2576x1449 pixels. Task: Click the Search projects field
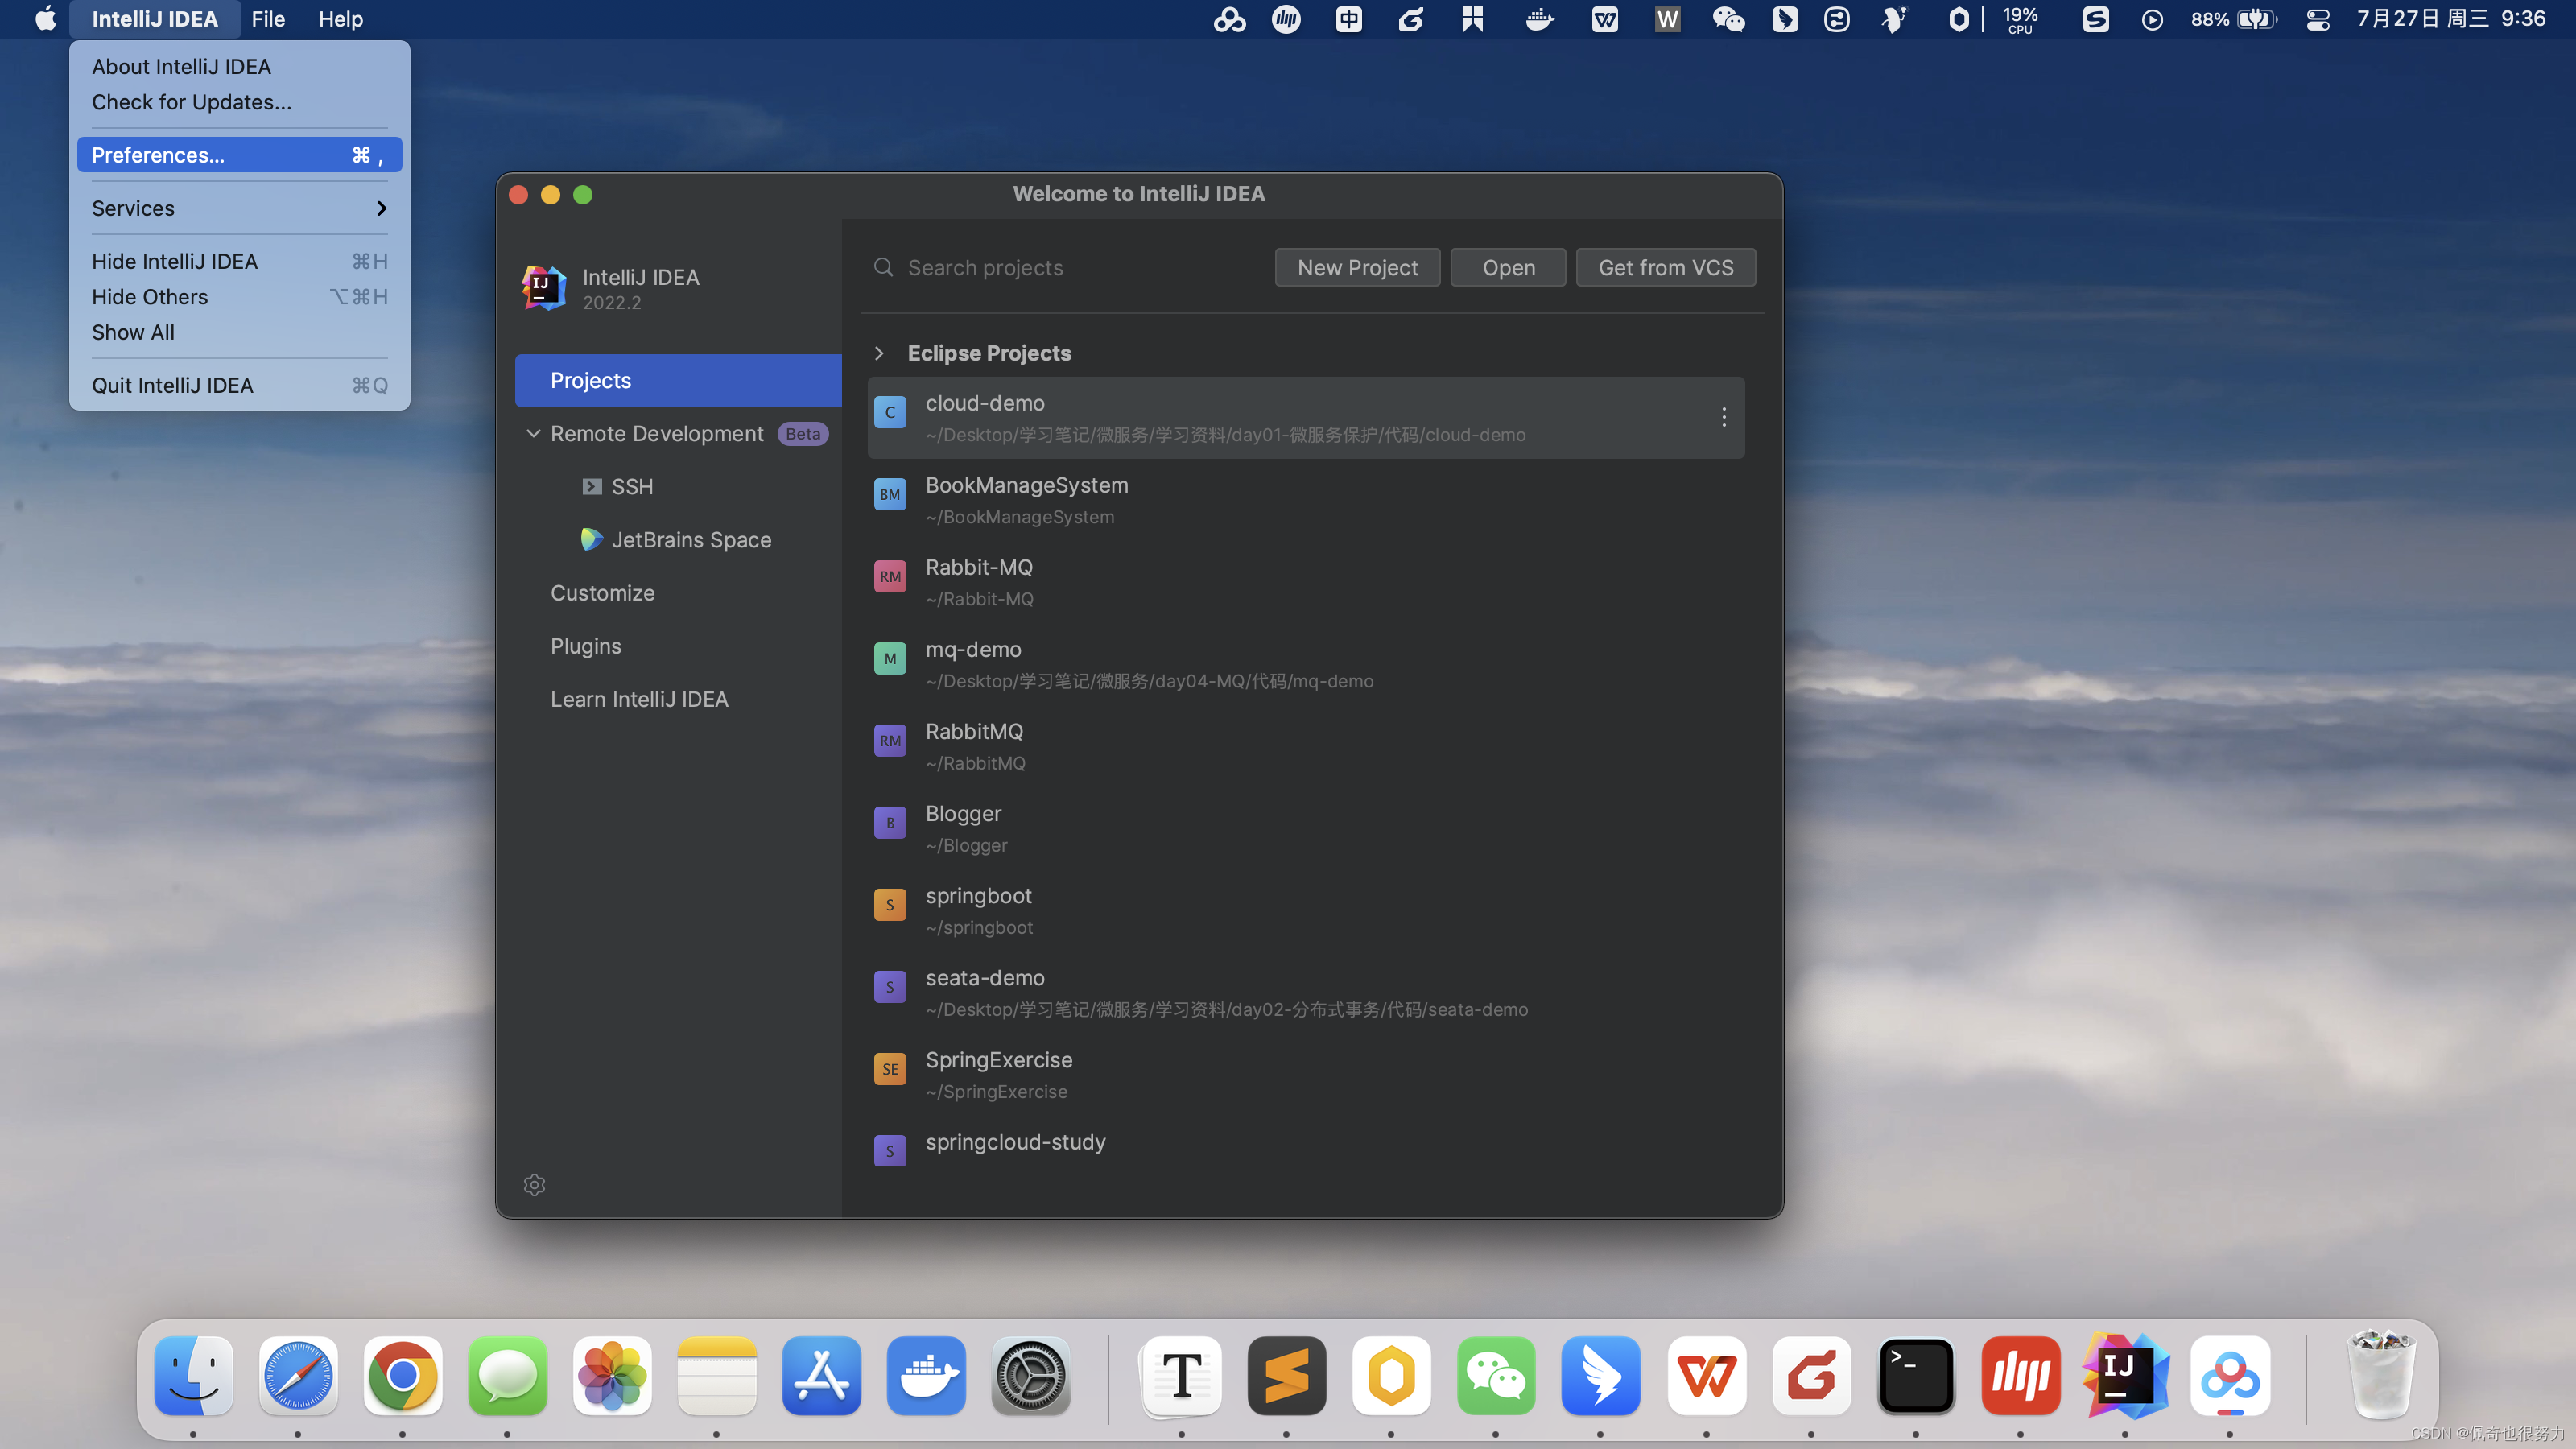click(x=1065, y=267)
